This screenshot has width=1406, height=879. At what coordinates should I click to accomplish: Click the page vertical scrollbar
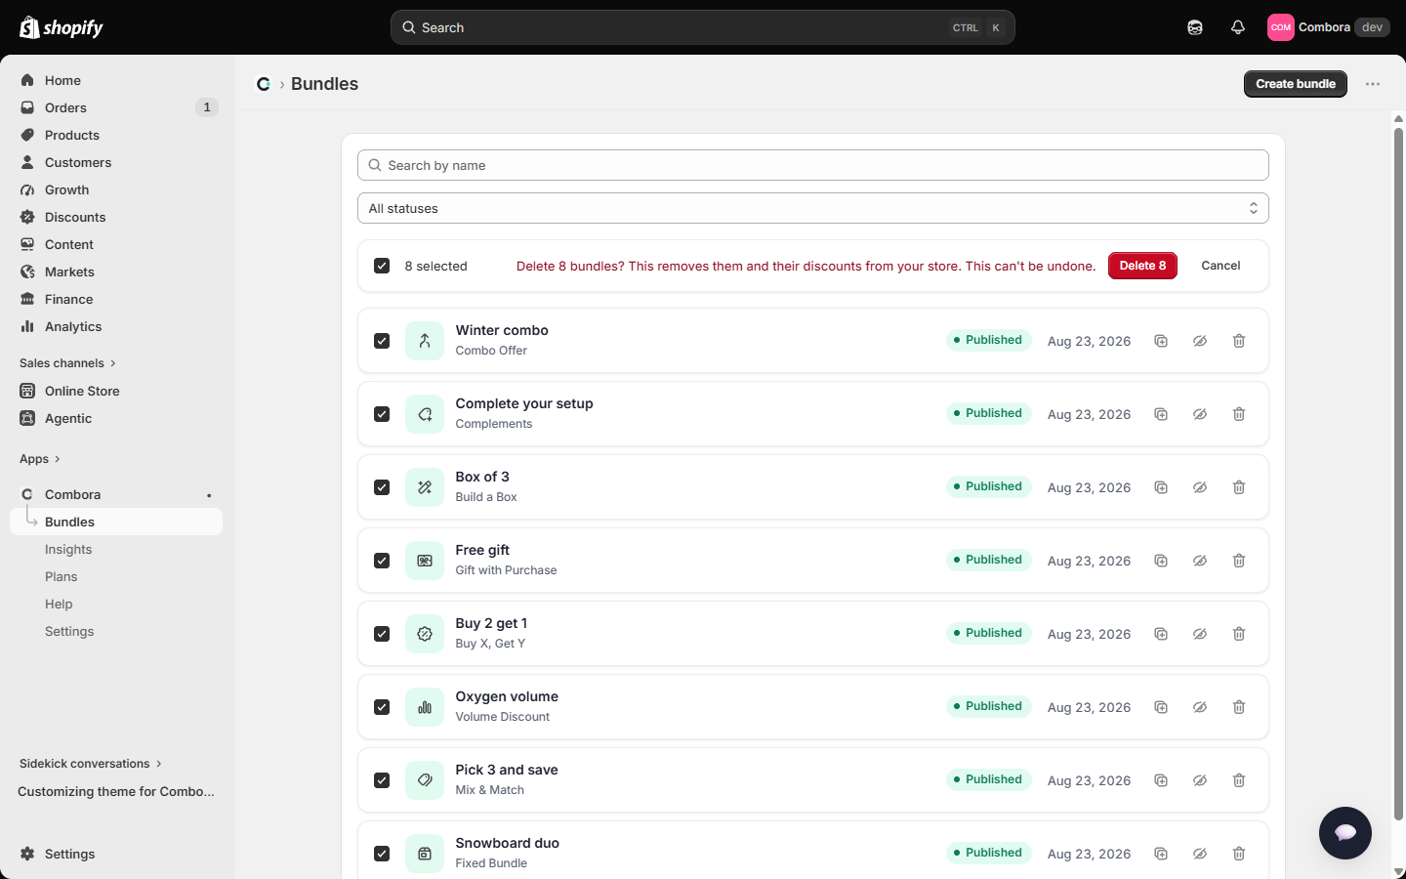[1398, 474]
